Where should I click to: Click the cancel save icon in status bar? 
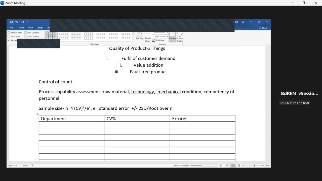221,165
